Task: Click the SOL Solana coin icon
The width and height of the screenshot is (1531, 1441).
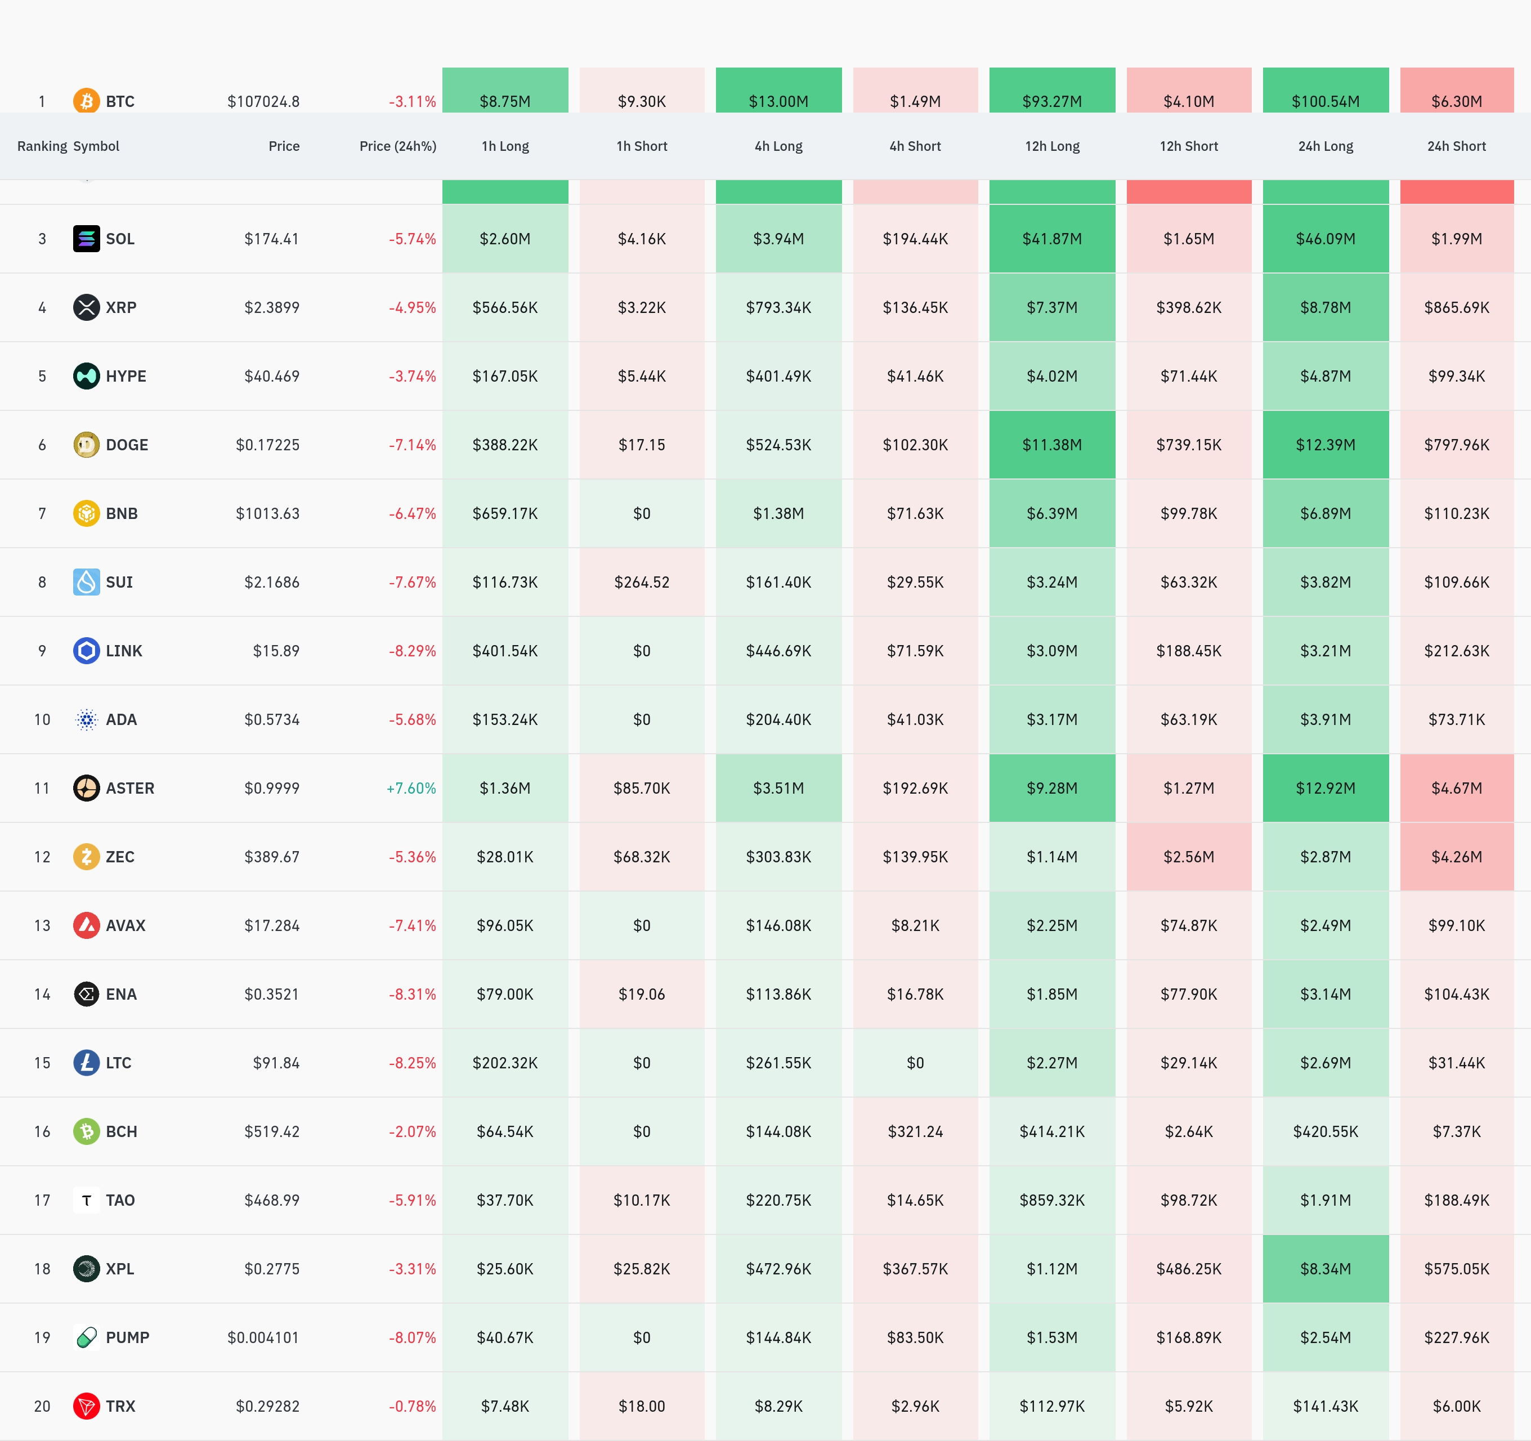Action: [x=86, y=239]
